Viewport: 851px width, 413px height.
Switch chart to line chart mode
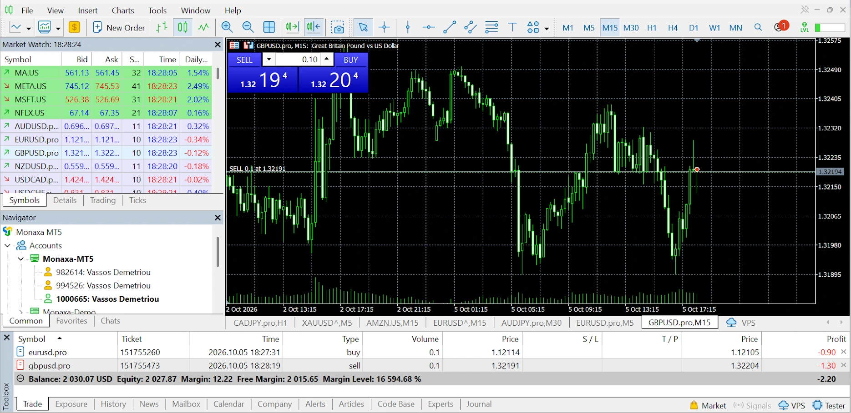(x=203, y=27)
